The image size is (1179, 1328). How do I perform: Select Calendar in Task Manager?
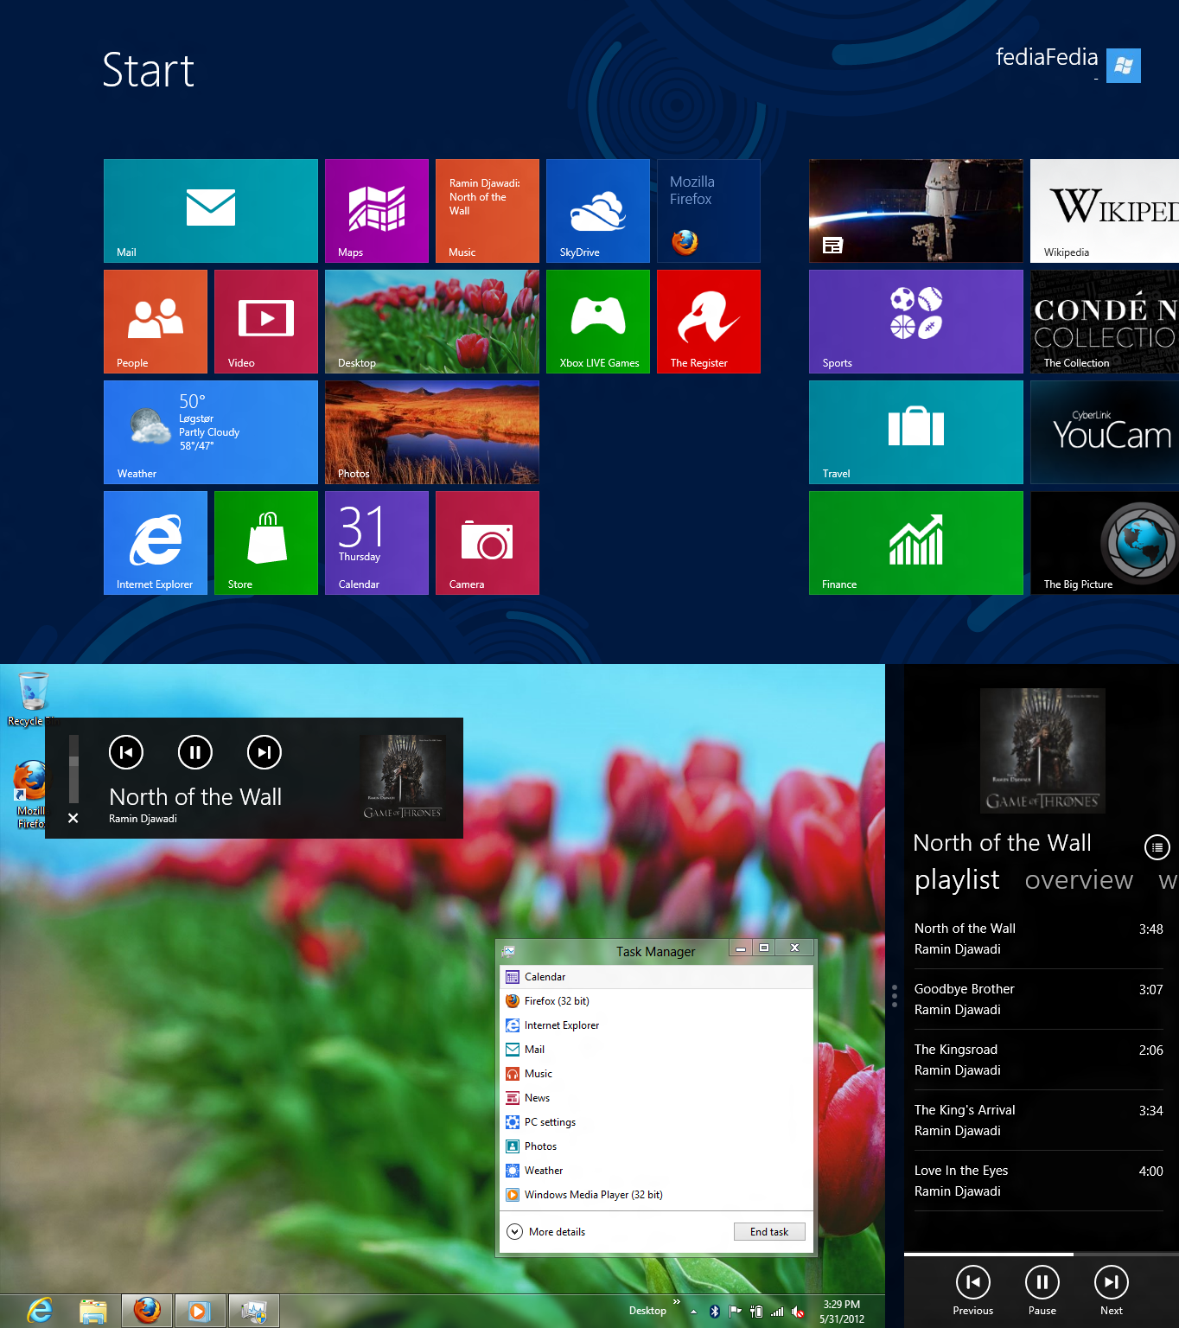[x=657, y=977]
